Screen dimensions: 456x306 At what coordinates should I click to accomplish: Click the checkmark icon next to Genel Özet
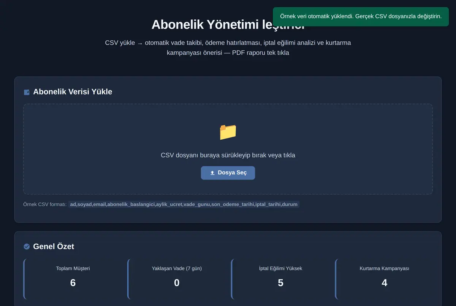[x=27, y=246]
